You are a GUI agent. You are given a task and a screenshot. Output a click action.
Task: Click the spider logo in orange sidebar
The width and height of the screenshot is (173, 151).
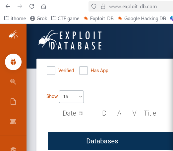click(13, 35)
